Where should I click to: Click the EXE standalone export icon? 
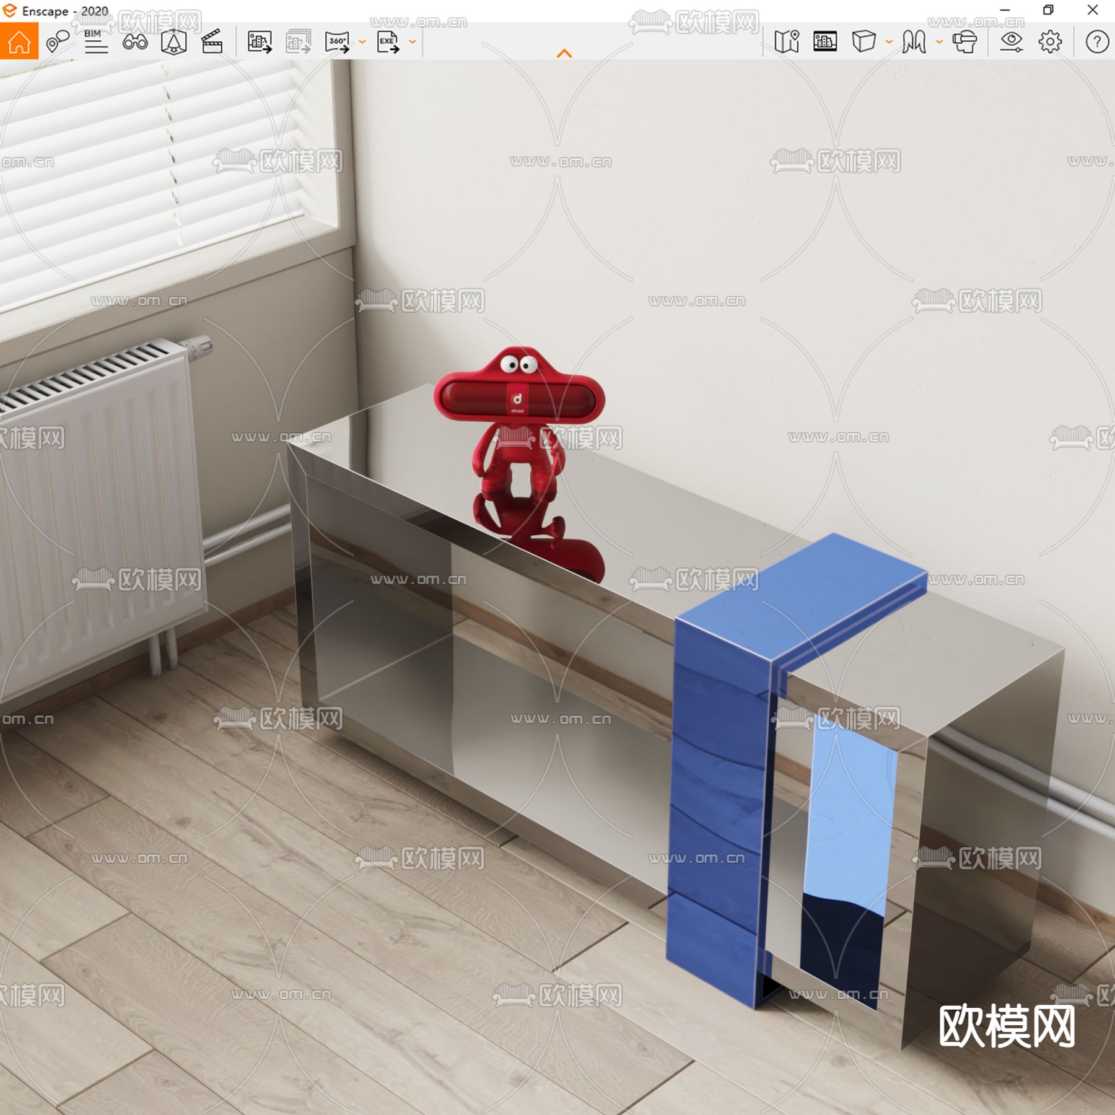(388, 42)
